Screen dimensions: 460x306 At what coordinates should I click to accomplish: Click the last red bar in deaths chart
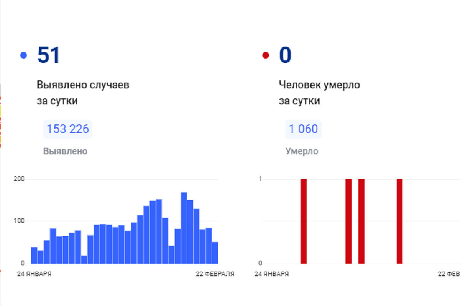click(x=399, y=221)
